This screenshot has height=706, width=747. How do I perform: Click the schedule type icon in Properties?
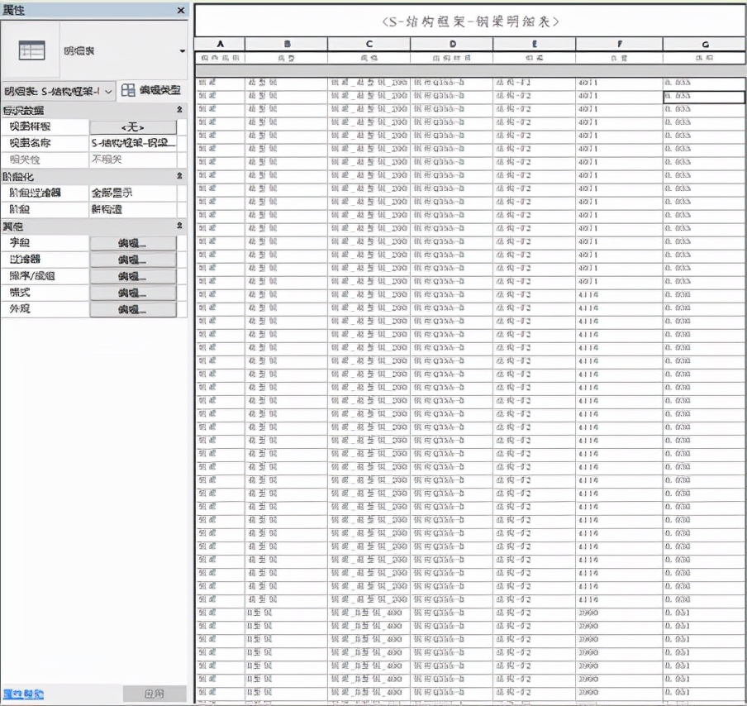click(31, 50)
